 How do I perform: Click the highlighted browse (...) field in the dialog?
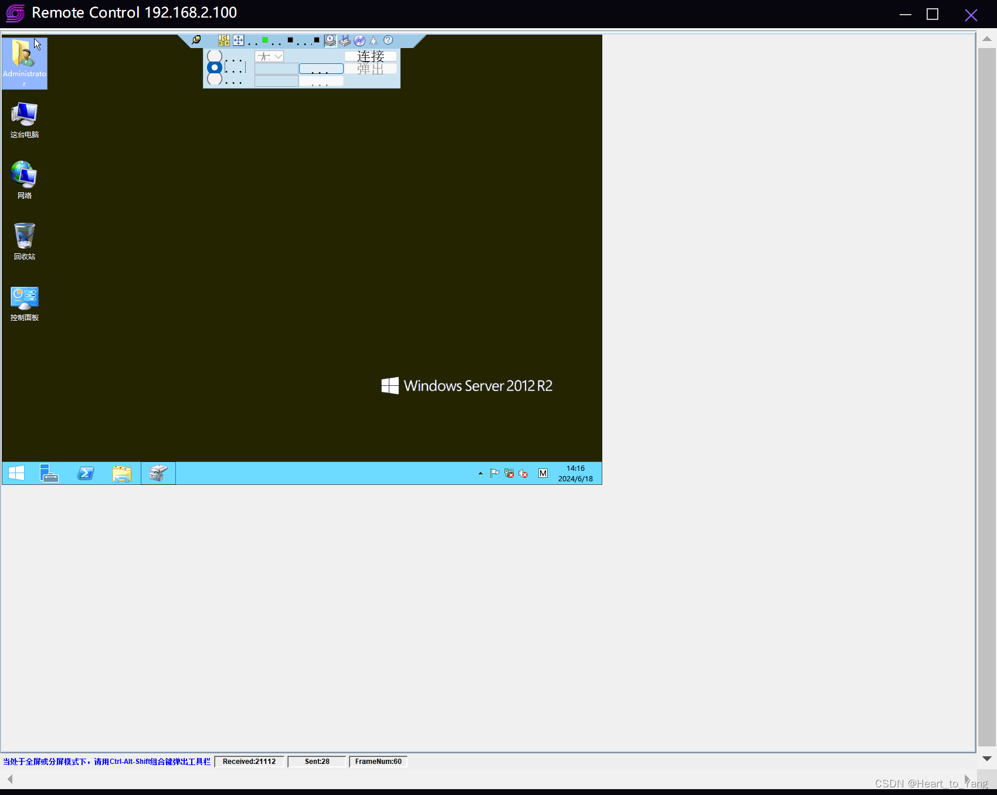(x=321, y=69)
